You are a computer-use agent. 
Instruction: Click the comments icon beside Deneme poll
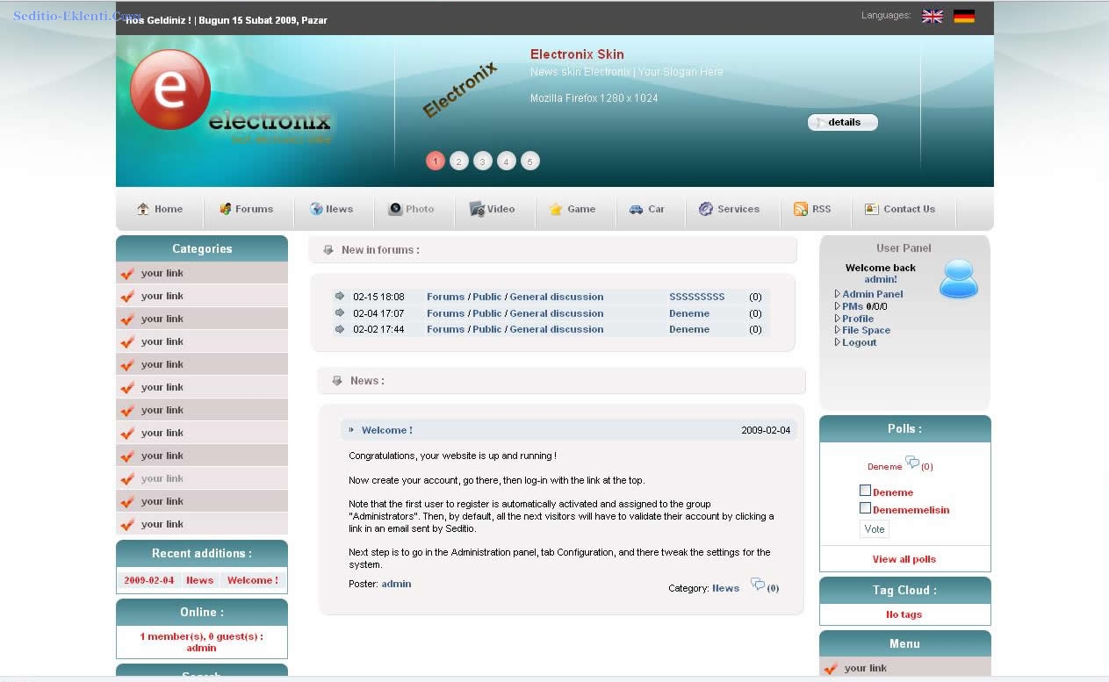(912, 463)
